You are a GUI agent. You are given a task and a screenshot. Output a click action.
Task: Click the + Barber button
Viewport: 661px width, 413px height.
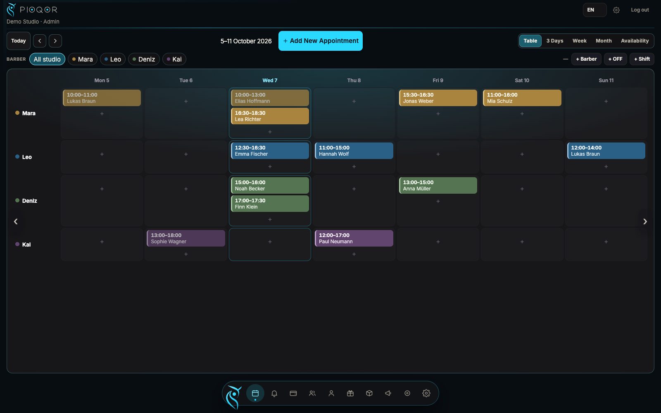pyautogui.click(x=586, y=59)
